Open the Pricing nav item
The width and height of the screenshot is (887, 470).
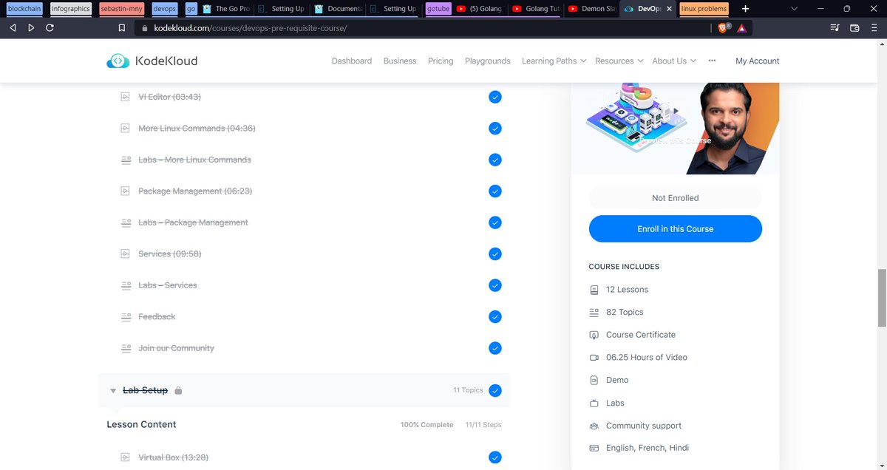[441, 61]
